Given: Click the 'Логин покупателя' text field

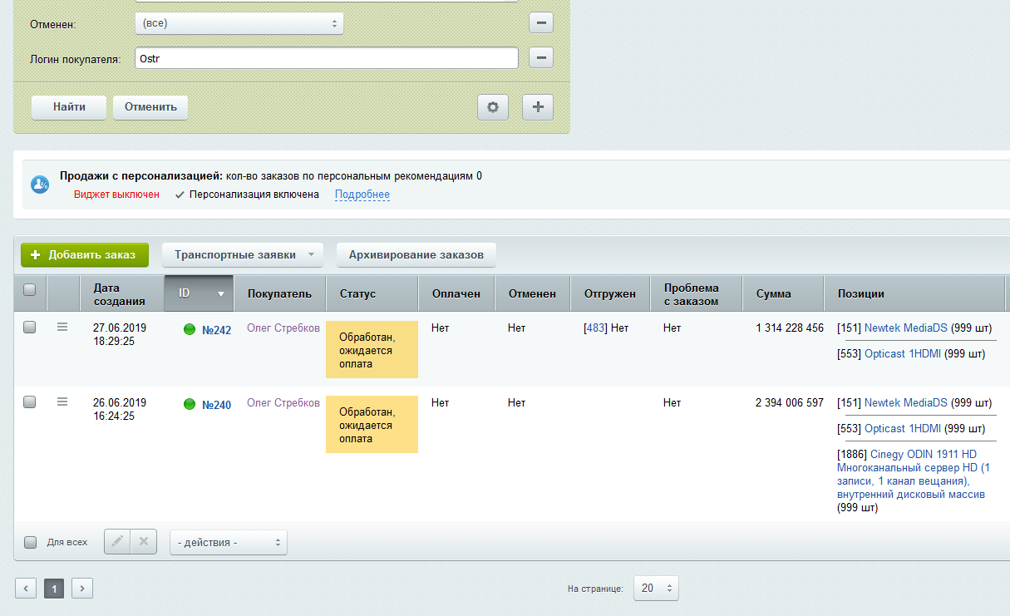Looking at the screenshot, I should point(326,58).
